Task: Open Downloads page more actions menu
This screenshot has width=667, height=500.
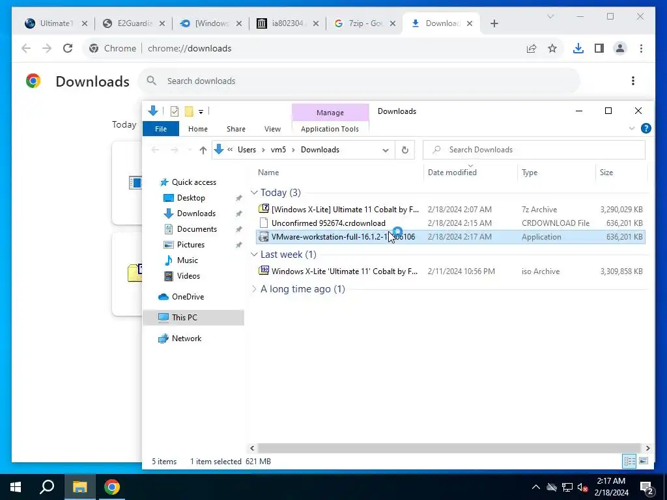Action: click(633, 81)
